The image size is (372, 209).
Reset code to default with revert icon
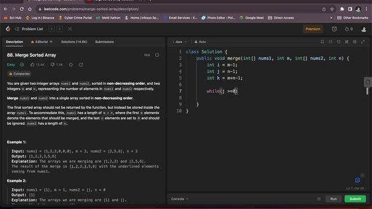click(338, 42)
